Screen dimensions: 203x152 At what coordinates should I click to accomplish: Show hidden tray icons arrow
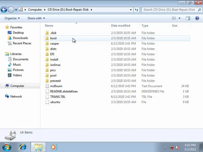coord(165,147)
